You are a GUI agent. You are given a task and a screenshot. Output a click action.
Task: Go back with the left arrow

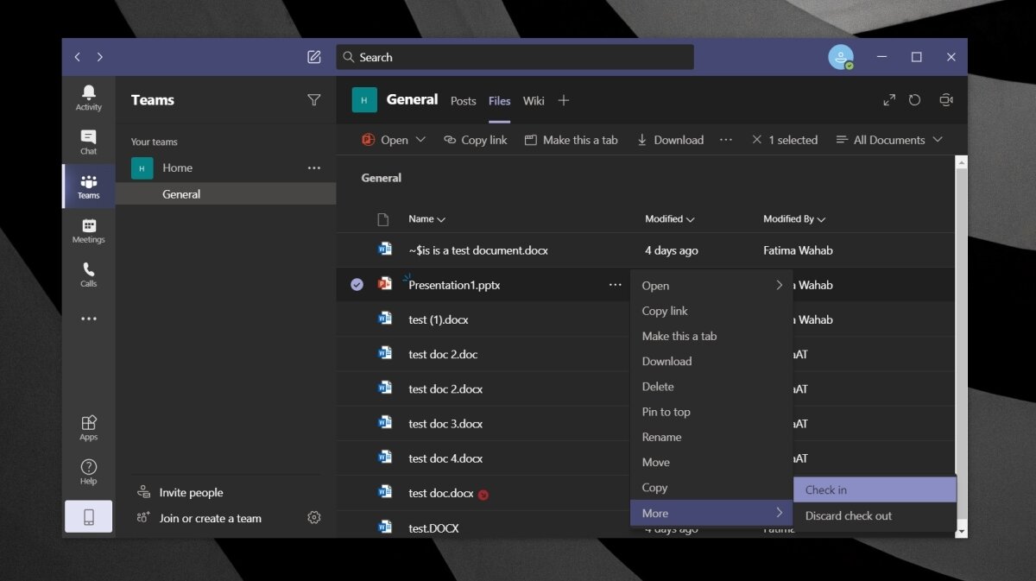78,57
